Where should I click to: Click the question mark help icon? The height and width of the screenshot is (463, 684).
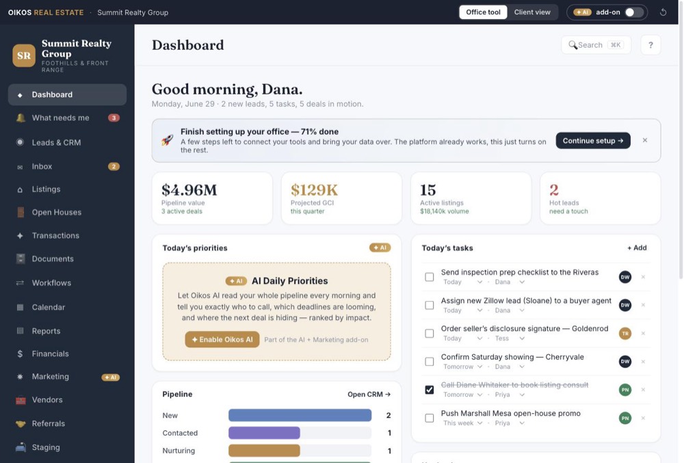[650, 45]
